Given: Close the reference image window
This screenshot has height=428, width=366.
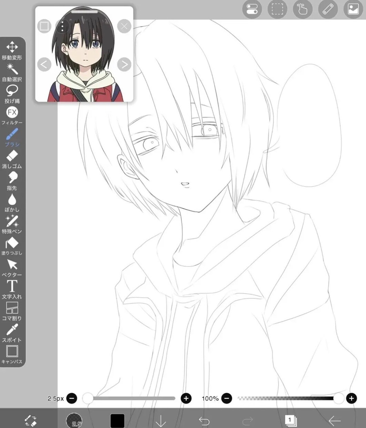Looking at the screenshot, I should coord(124,26).
